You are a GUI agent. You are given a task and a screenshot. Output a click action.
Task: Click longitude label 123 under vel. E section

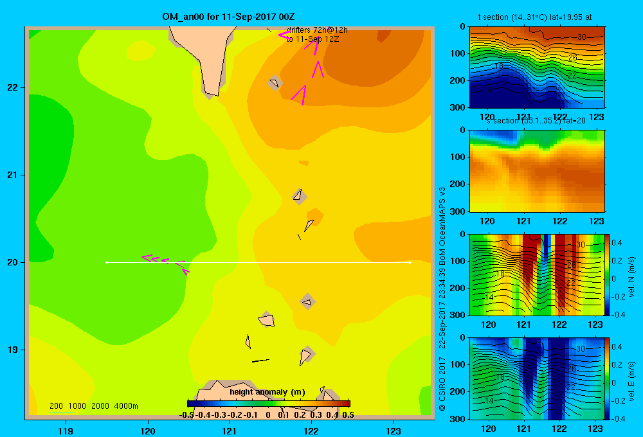point(595,429)
